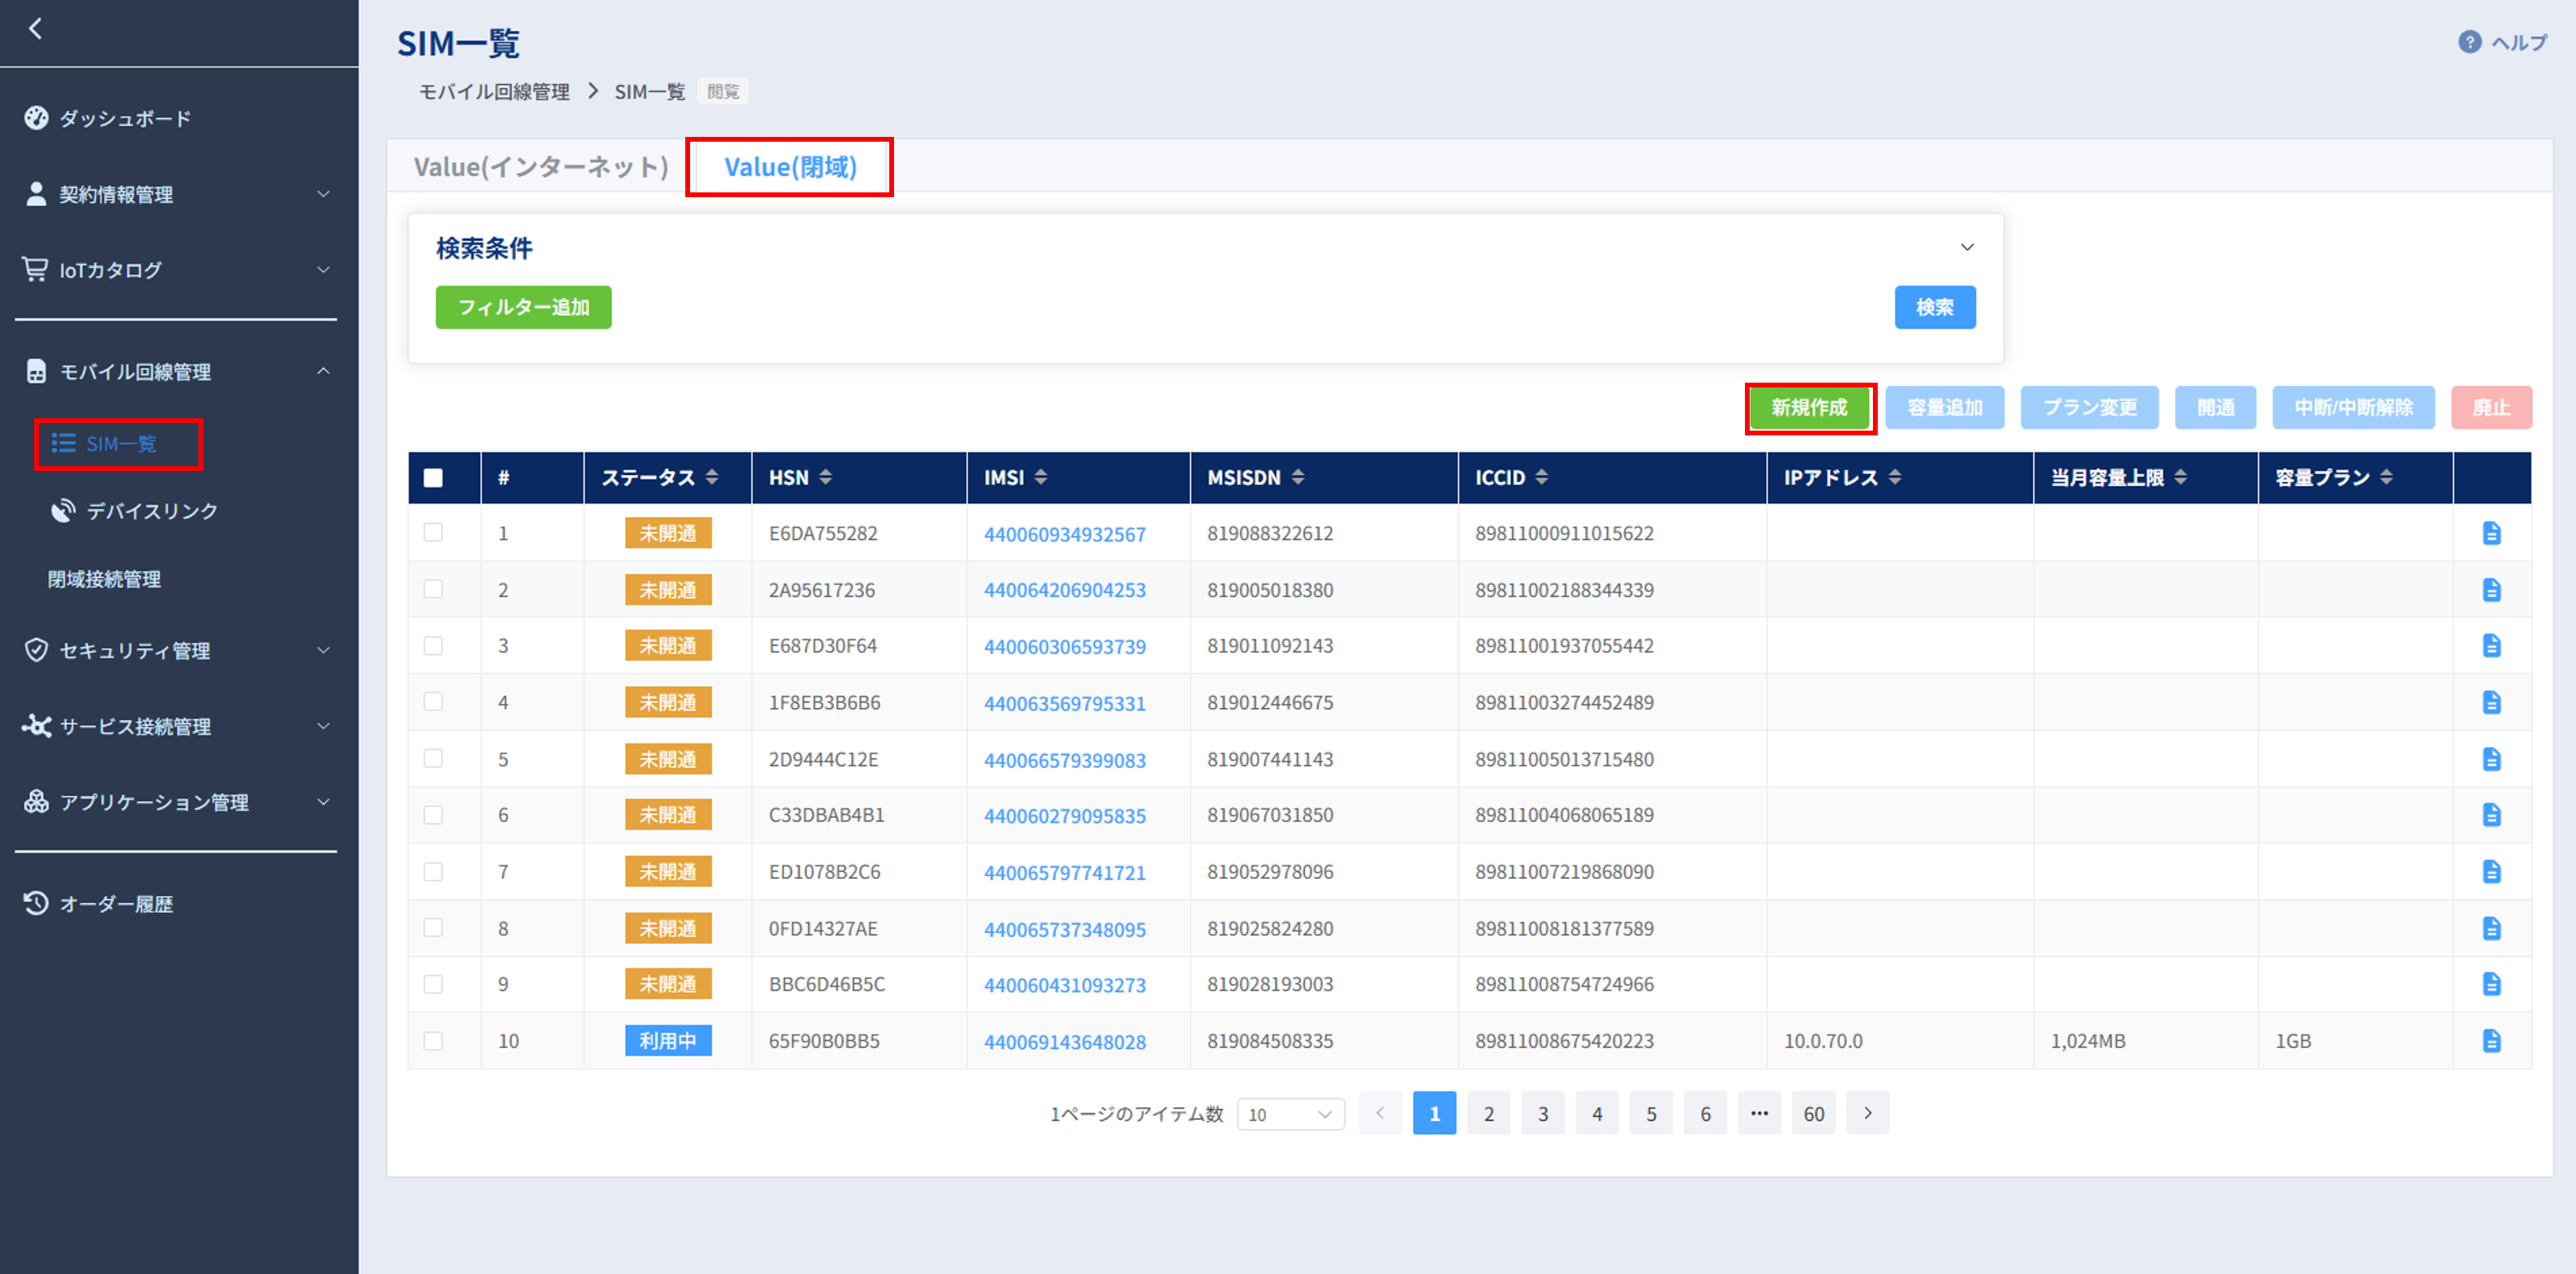
Task: Collapse the search conditions panel chevron
Action: tap(1966, 247)
